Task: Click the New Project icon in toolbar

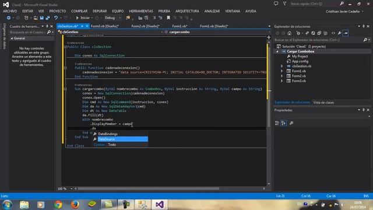Action: 26,18
